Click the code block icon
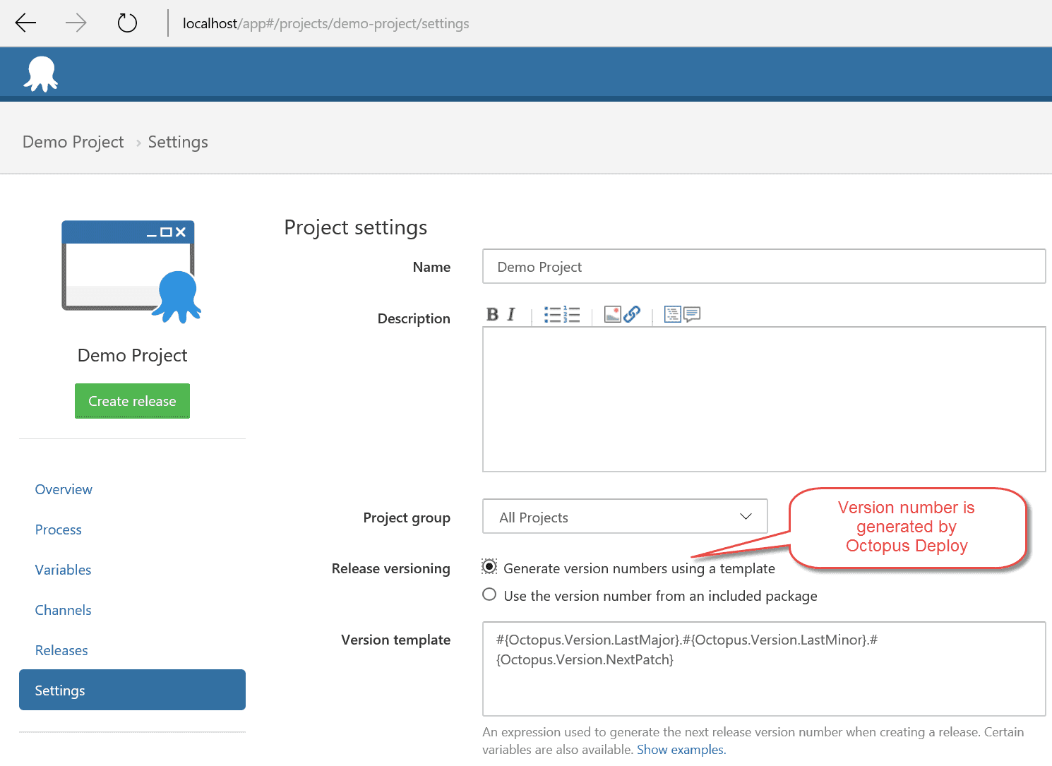 tap(672, 314)
